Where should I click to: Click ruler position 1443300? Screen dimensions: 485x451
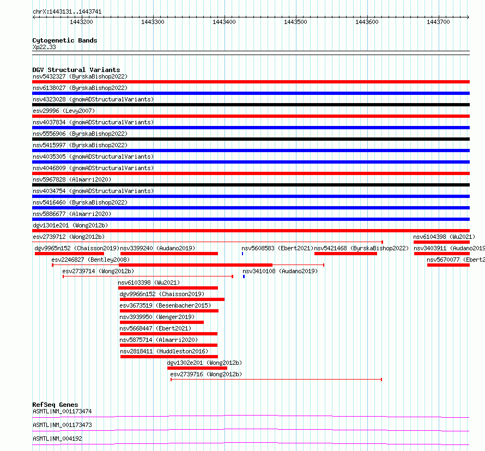(x=153, y=22)
